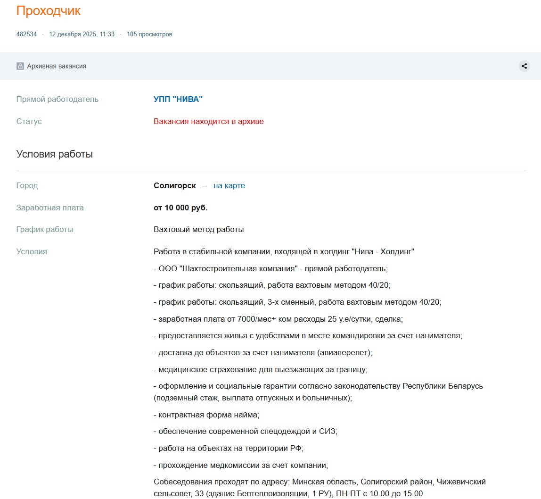Screen dimensions: 541x499
Task: Open the на карте map link
Action: click(229, 185)
